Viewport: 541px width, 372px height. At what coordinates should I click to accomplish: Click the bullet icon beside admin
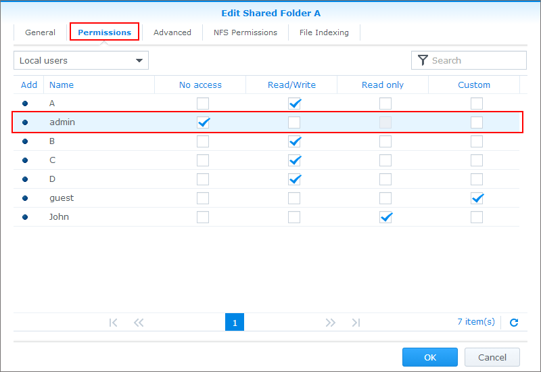click(x=25, y=122)
